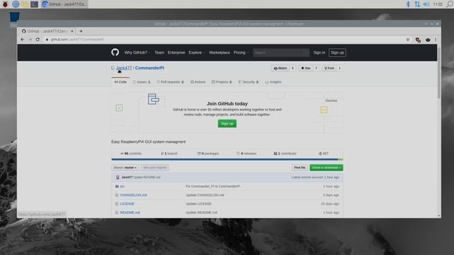This screenshot has height=255, width=454.
Task: Open the src folder
Action: tap(122, 186)
